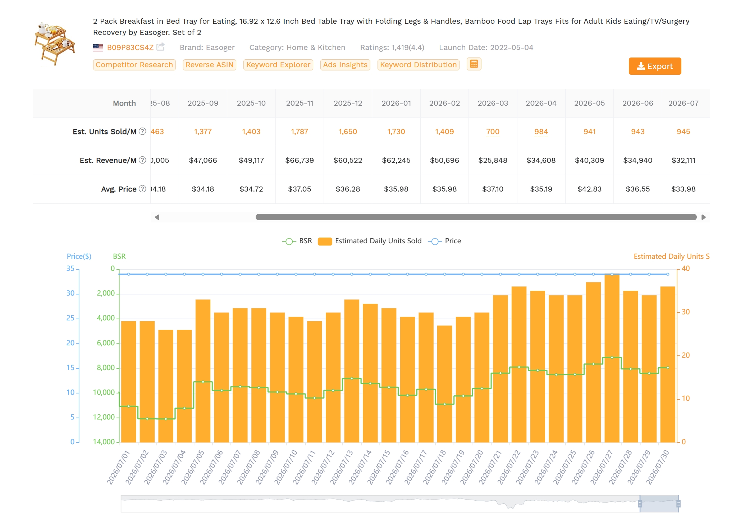The width and height of the screenshot is (745, 529).
Task: Click the ASIN B09P83CS4Z link
Action: coord(130,47)
